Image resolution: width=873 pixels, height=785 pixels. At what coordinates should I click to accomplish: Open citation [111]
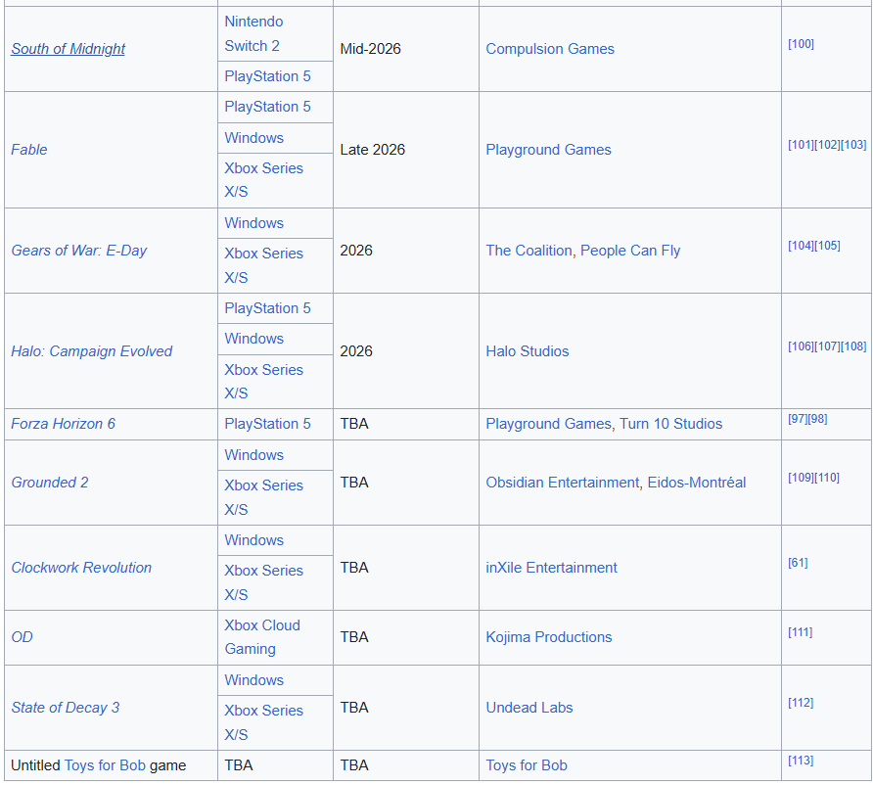pyautogui.click(x=800, y=632)
